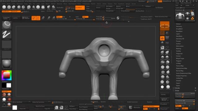Click the Quick Sketch icon button
This screenshot has height=111, width=198.
(26, 18)
